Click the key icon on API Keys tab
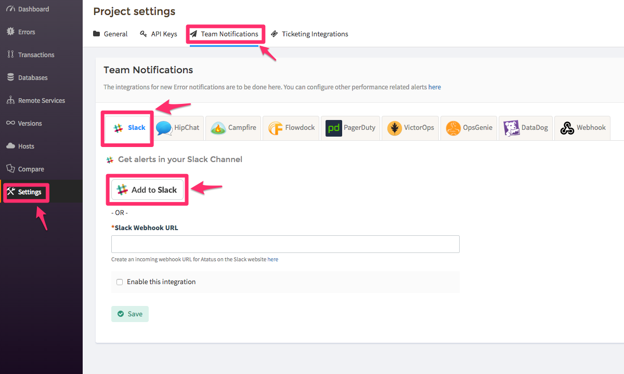Screen dimensions: 624x374 click(x=144, y=34)
